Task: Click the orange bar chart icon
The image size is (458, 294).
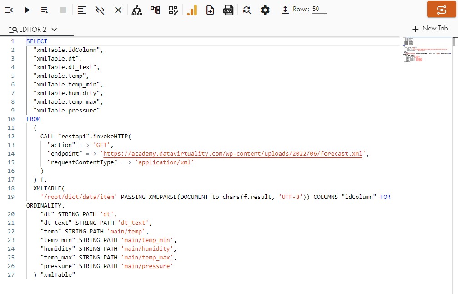Action: [192, 10]
